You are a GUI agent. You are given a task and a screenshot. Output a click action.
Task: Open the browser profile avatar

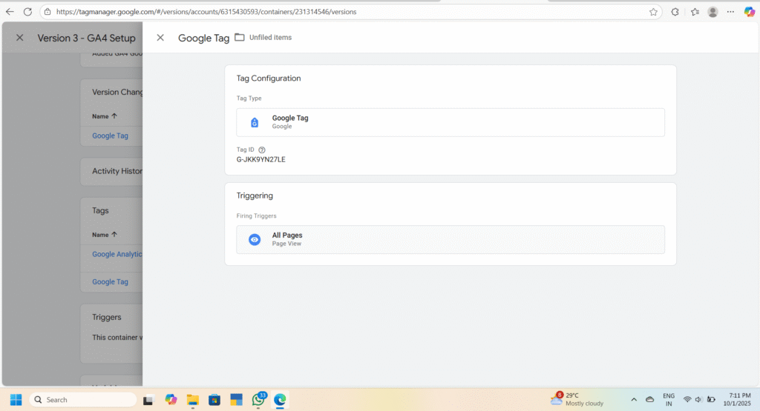click(x=713, y=12)
